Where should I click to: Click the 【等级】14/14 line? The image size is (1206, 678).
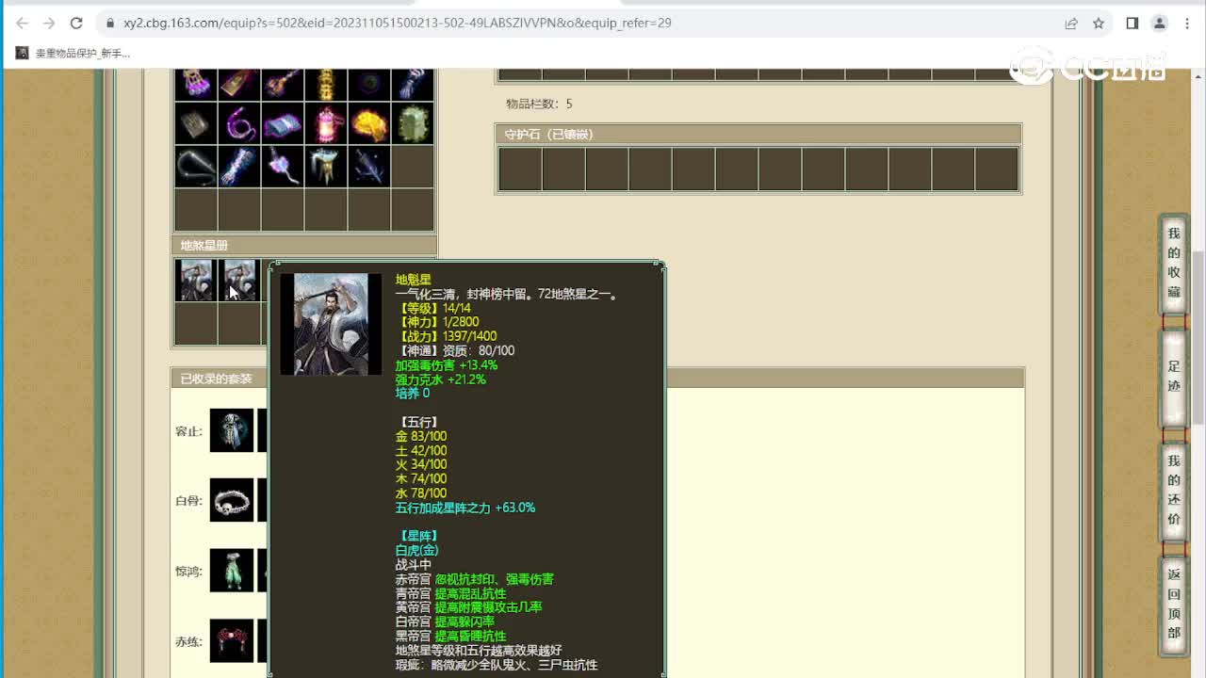[433, 308]
